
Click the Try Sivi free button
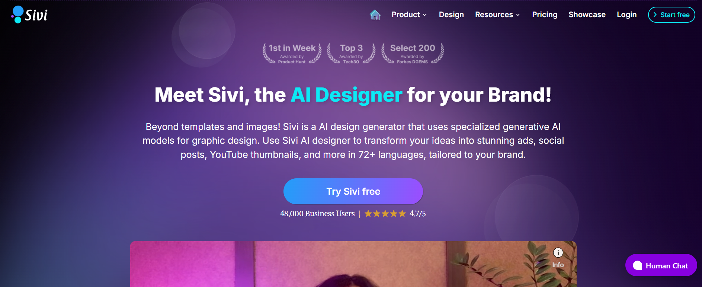tap(353, 191)
